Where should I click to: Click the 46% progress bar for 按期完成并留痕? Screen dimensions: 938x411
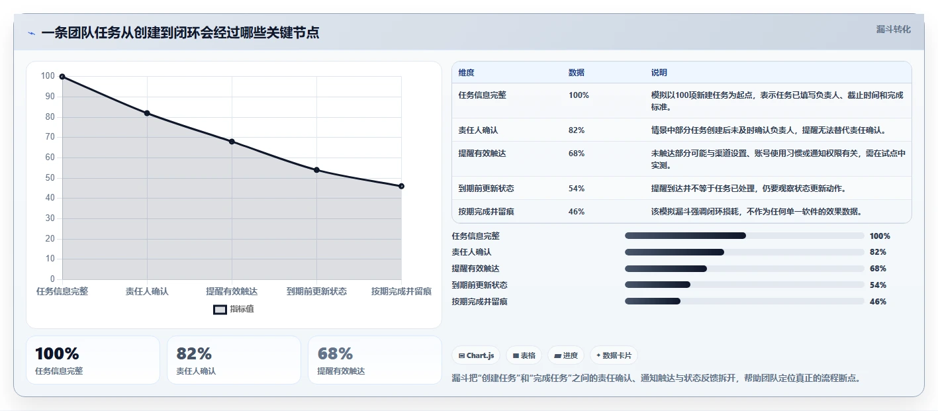[745, 301]
